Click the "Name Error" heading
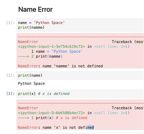 point(36,9)
